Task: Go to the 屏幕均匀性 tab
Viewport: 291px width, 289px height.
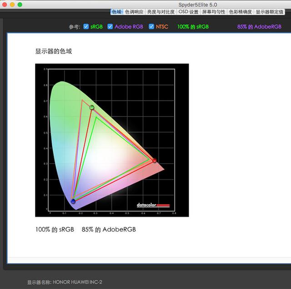Action: pos(214,12)
